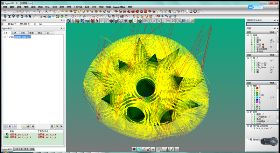Open the 文件 (File) menu

[x=5, y=7]
